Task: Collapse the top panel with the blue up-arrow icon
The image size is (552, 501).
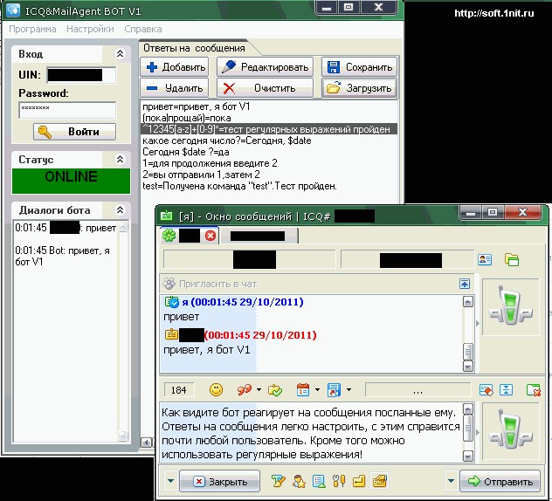Action: (465, 284)
